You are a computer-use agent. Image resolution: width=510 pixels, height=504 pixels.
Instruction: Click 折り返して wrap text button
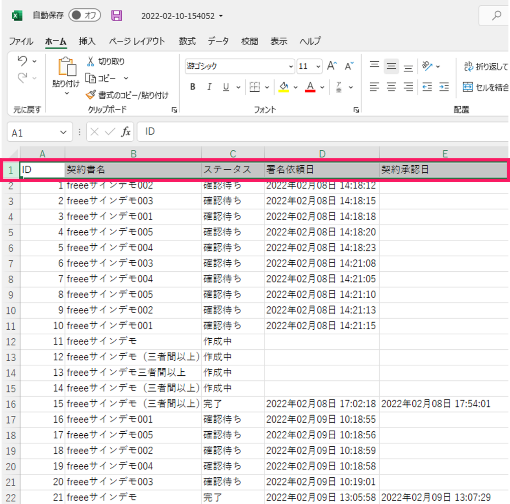tap(486, 66)
